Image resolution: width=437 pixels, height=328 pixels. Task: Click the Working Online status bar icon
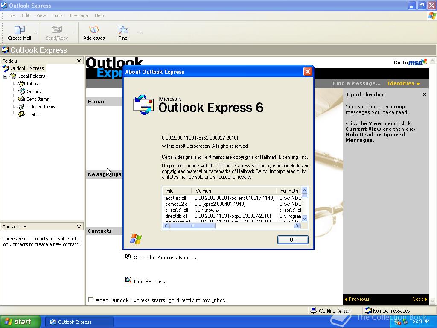click(x=314, y=310)
